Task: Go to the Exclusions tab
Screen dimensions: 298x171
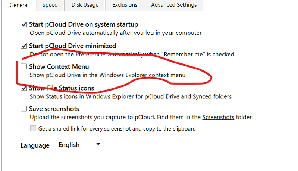Action: point(125,5)
